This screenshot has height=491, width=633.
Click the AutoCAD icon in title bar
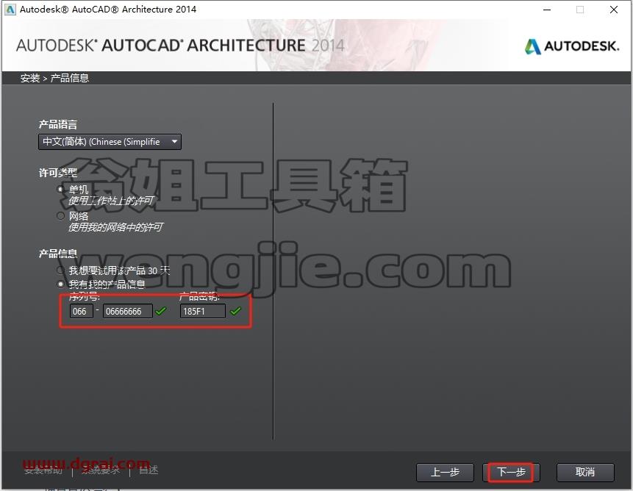tap(10, 10)
